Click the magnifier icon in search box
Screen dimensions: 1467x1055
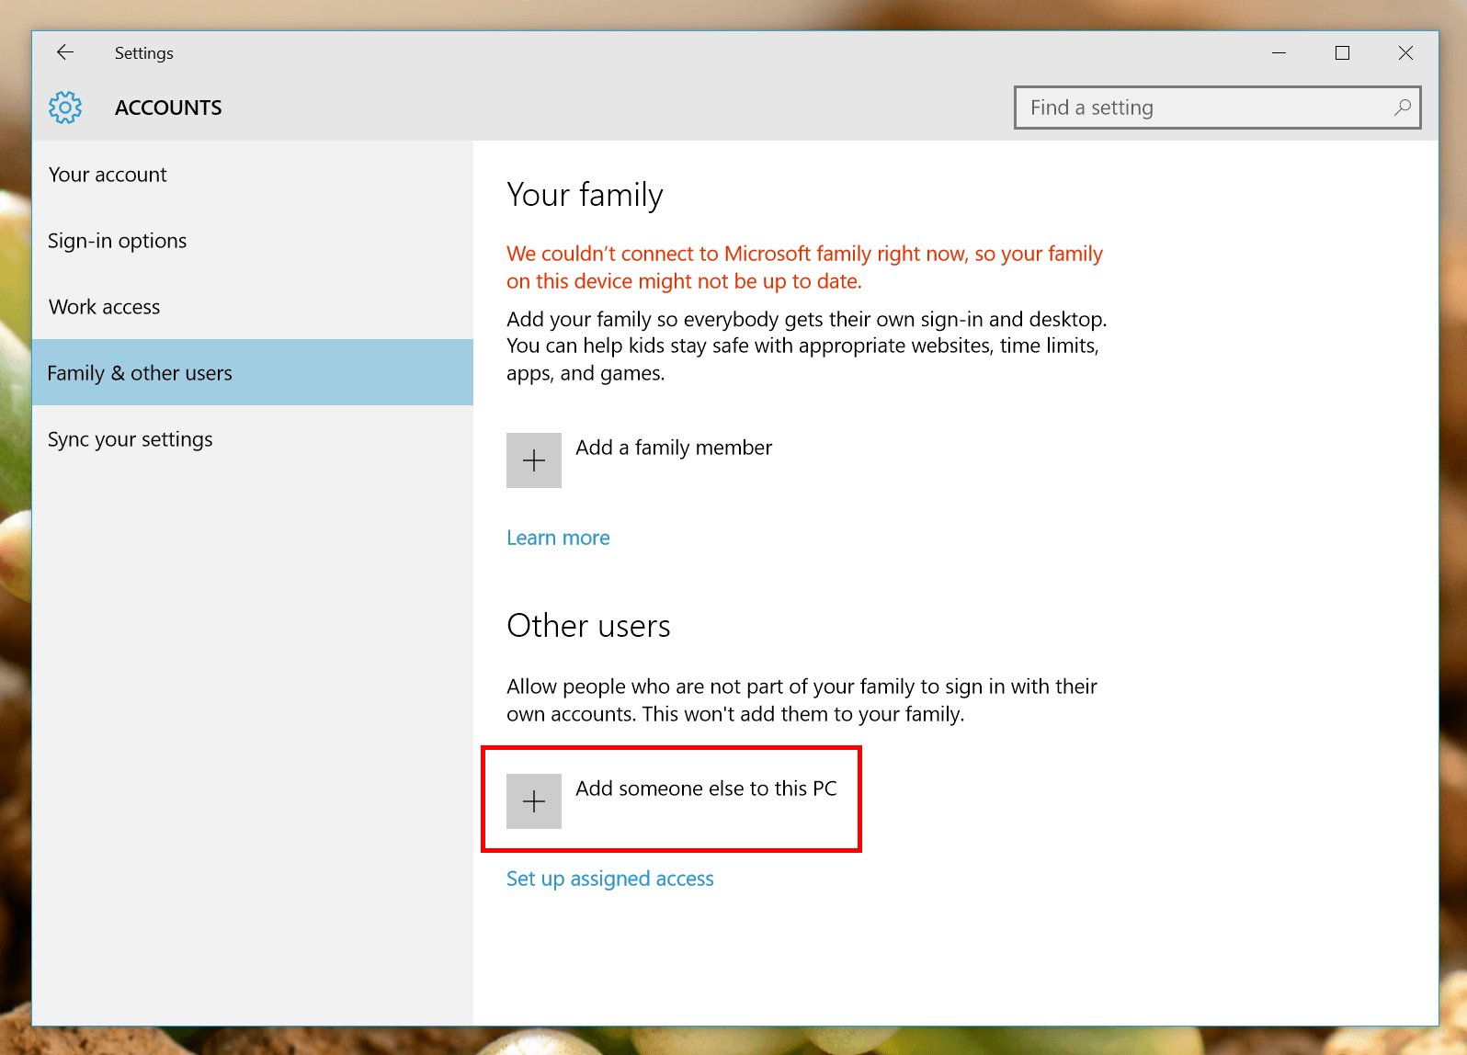tap(1402, 108)
